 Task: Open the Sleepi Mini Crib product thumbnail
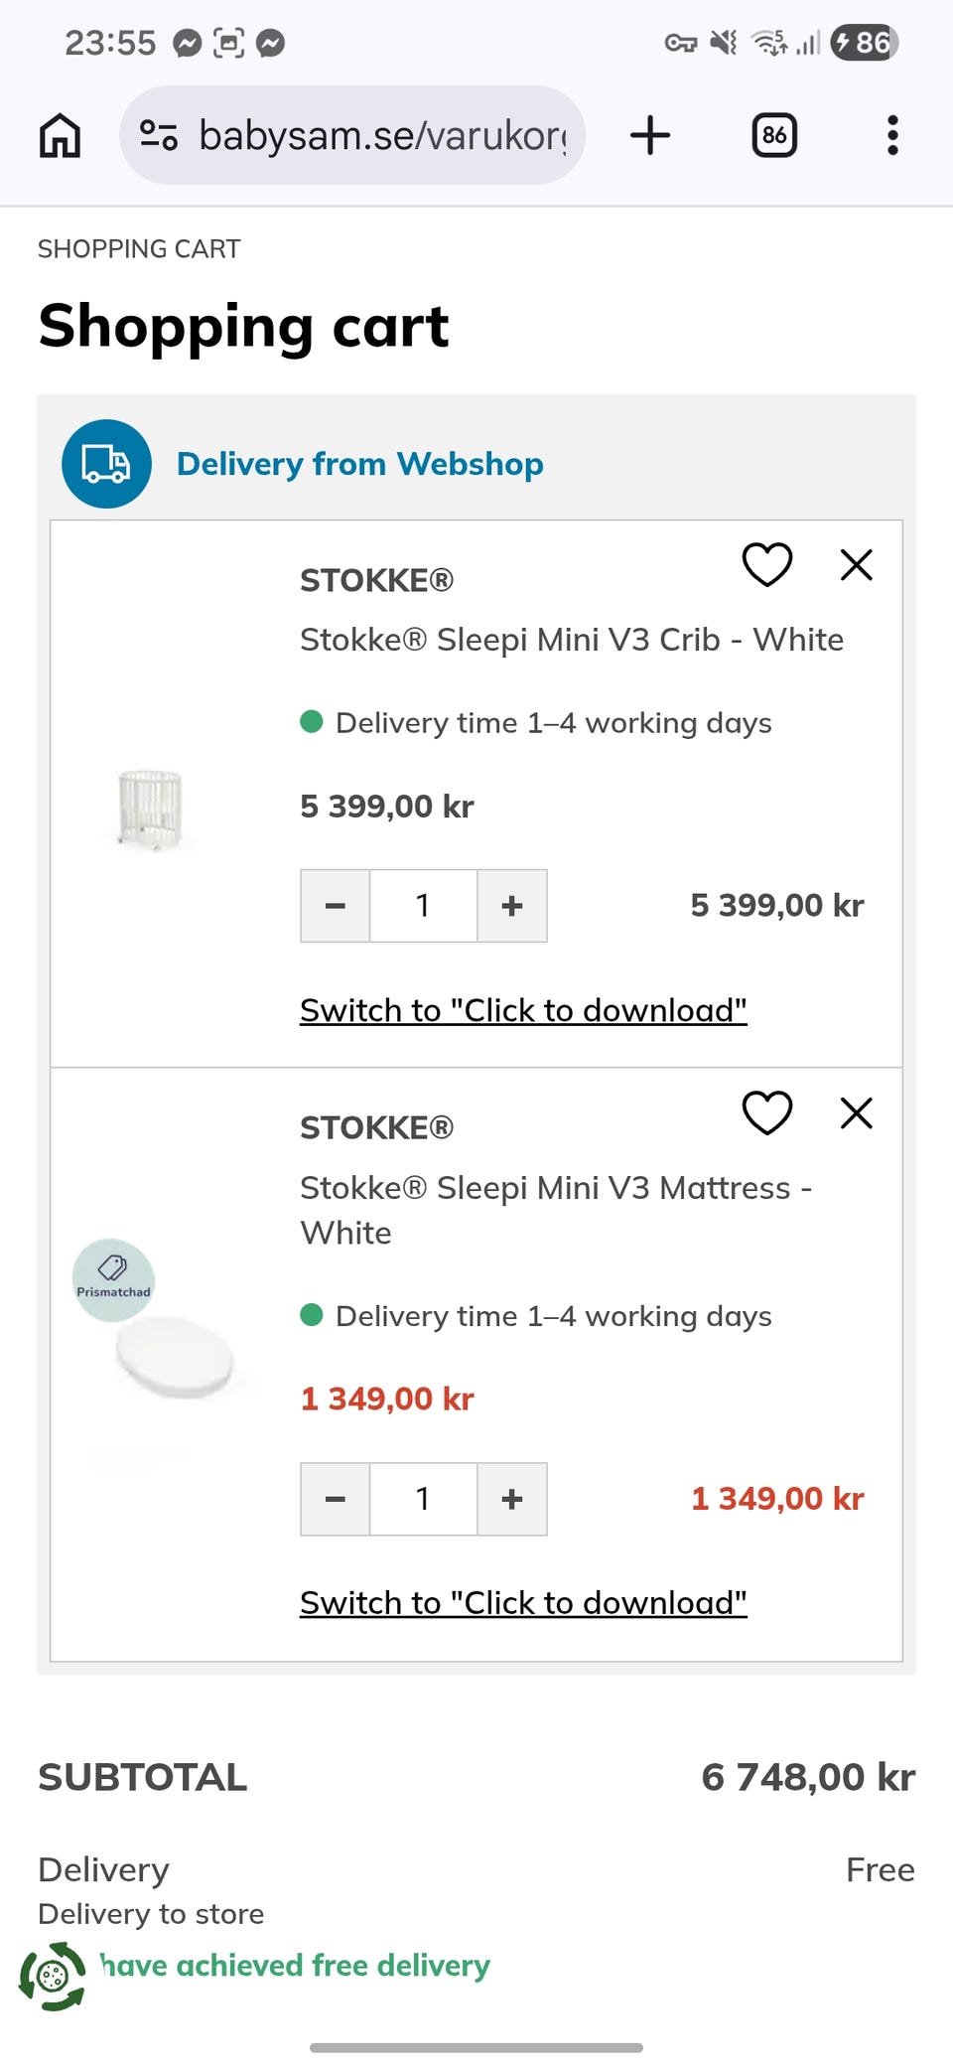(150, 808)
